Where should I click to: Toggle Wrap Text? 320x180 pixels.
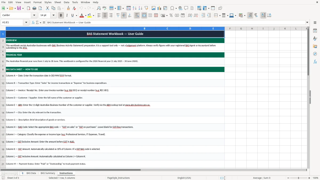pyautogui.click(x=137, y=15)
